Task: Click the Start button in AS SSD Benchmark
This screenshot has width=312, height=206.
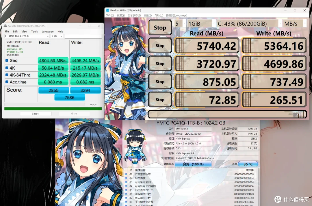Action: coord(36,114)
